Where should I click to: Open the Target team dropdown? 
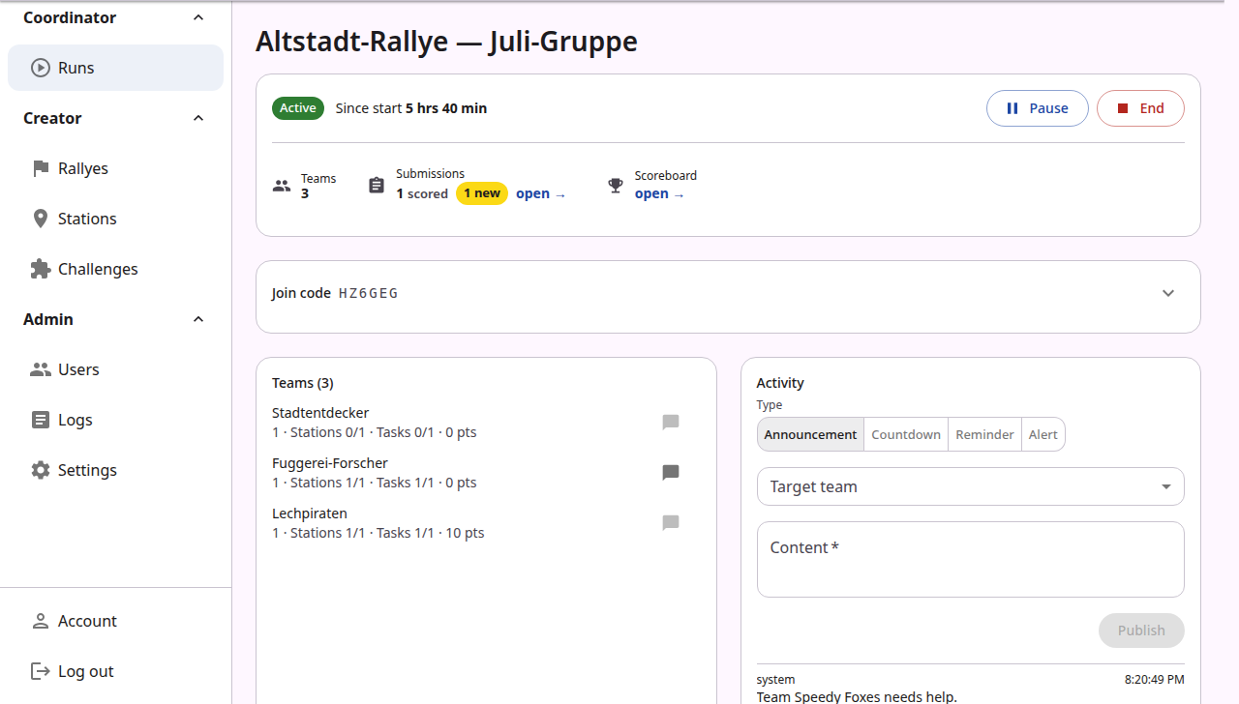(970, 486)
